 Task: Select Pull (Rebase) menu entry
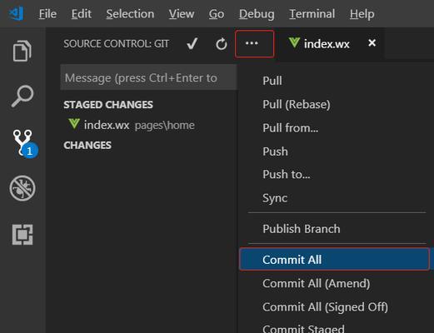tap(297, 104)
